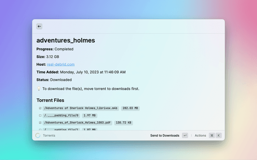Click the back arrow button
This screenshot has height=160, width=257.
pyautogui.click(x=39, y=26)
